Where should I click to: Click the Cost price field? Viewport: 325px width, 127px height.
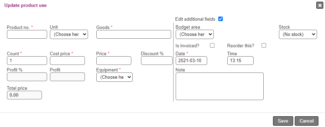click(x=67, y=60)
